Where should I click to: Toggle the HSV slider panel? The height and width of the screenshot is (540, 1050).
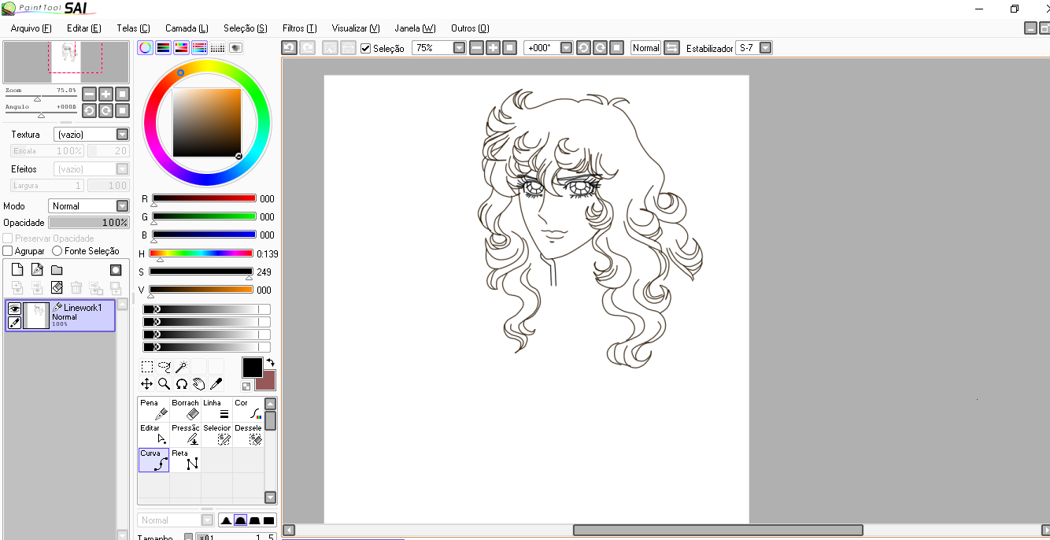(182, 47)
